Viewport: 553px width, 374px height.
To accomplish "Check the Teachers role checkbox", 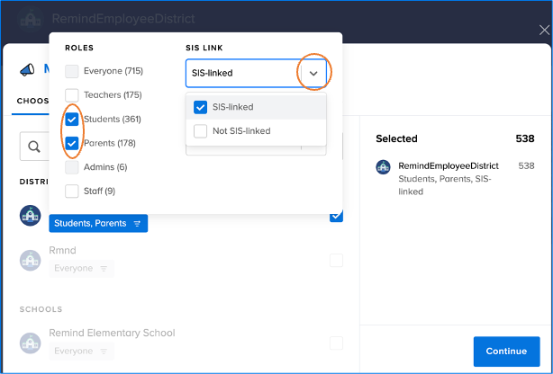I will pos(72,94).
